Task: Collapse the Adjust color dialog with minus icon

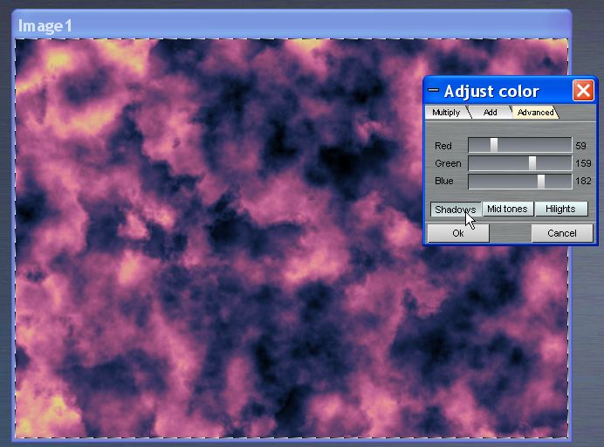Action: [434, 91]
